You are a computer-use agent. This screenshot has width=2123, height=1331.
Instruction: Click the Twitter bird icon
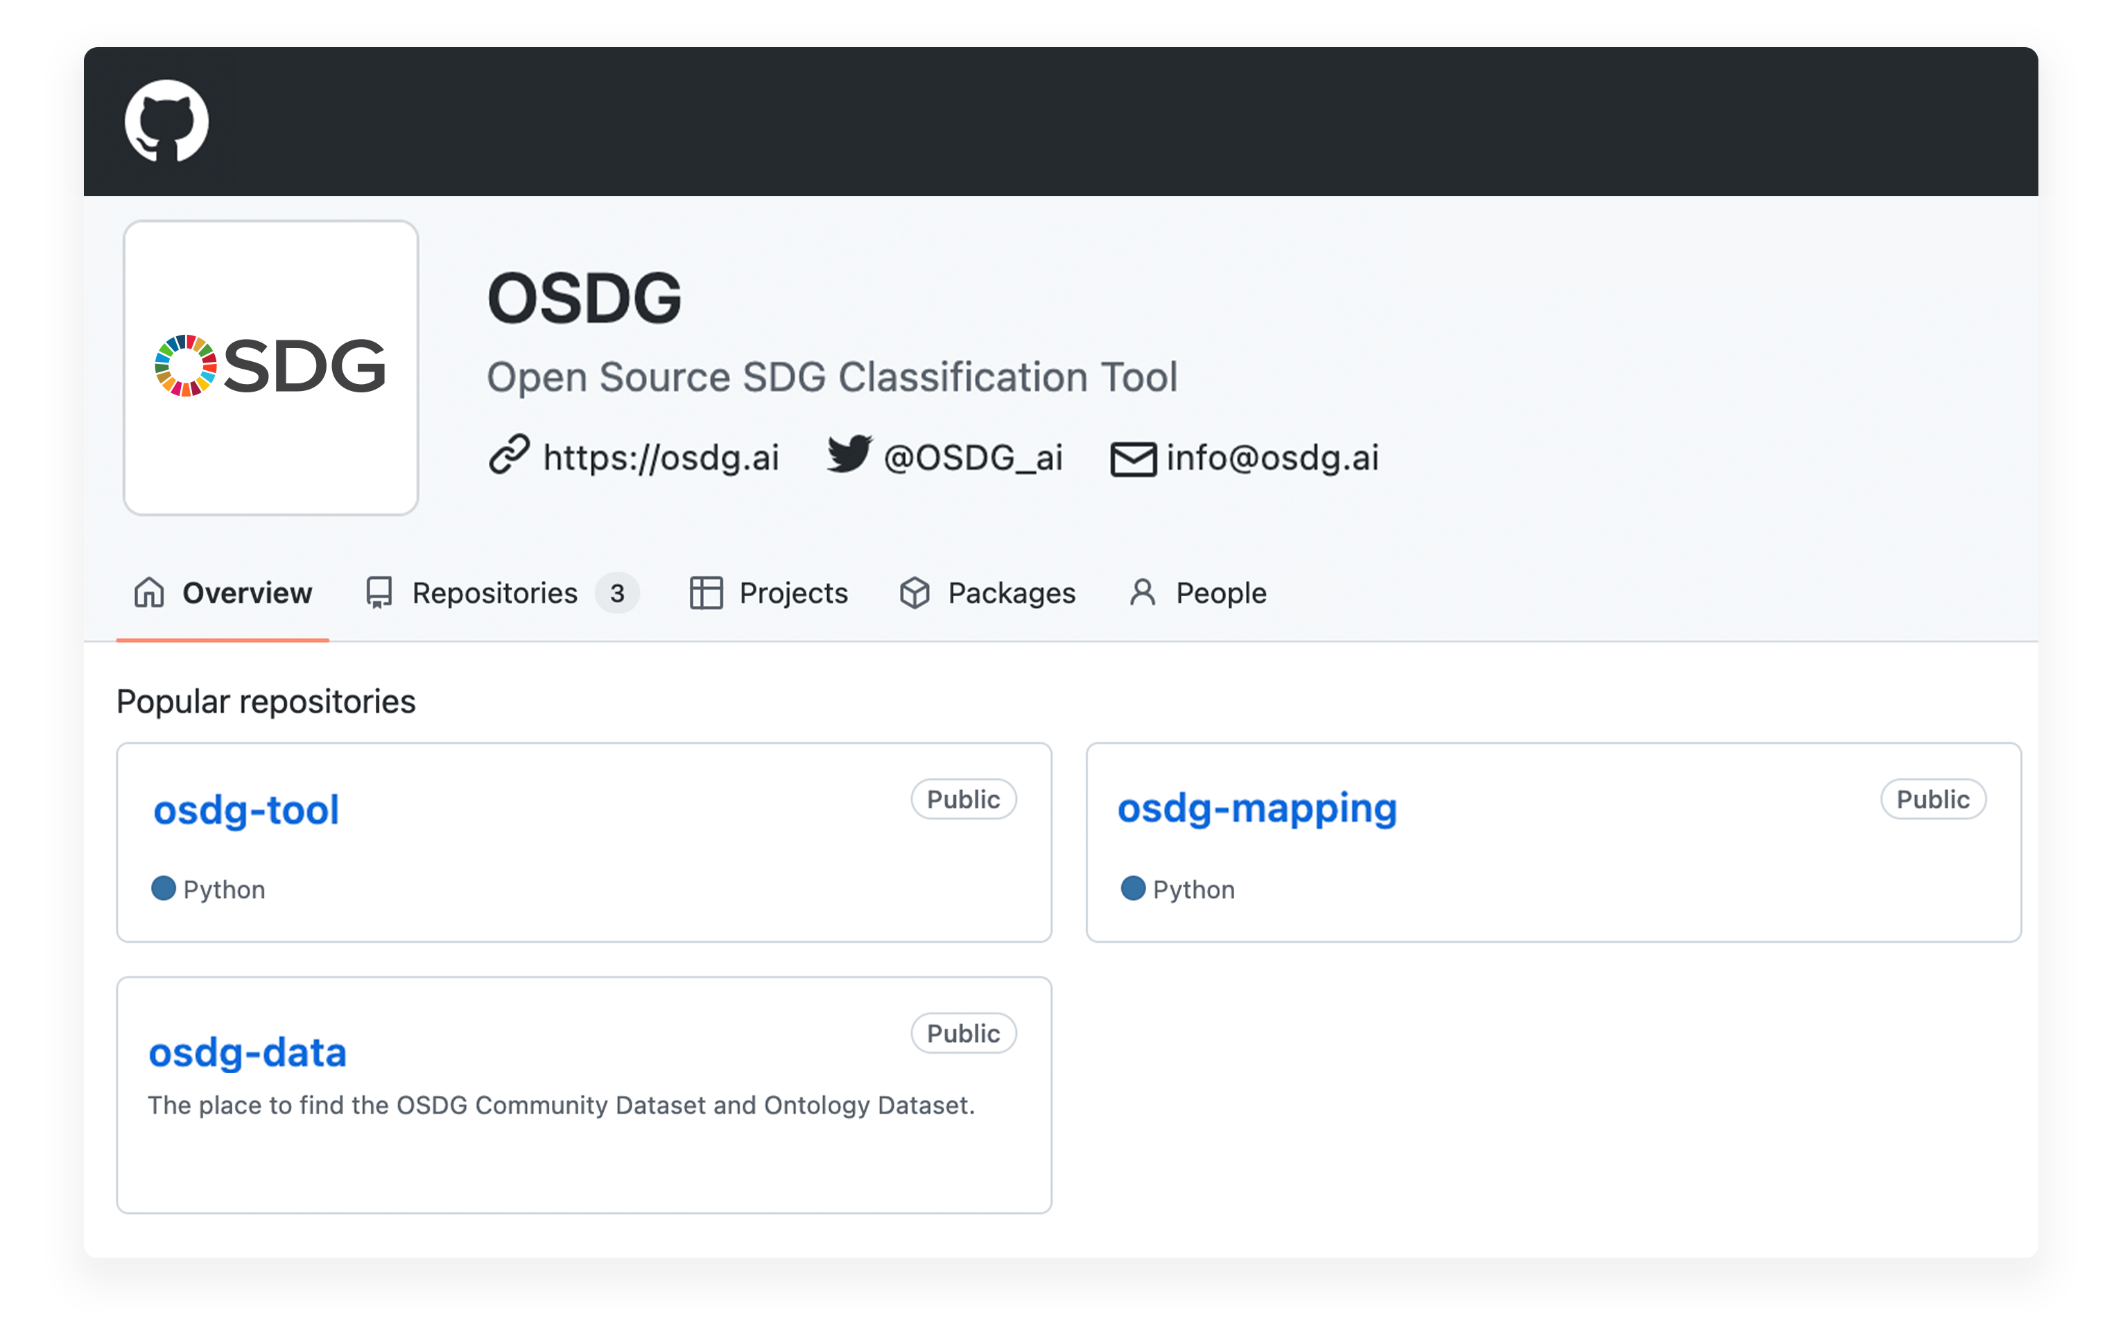coord(849,453)
